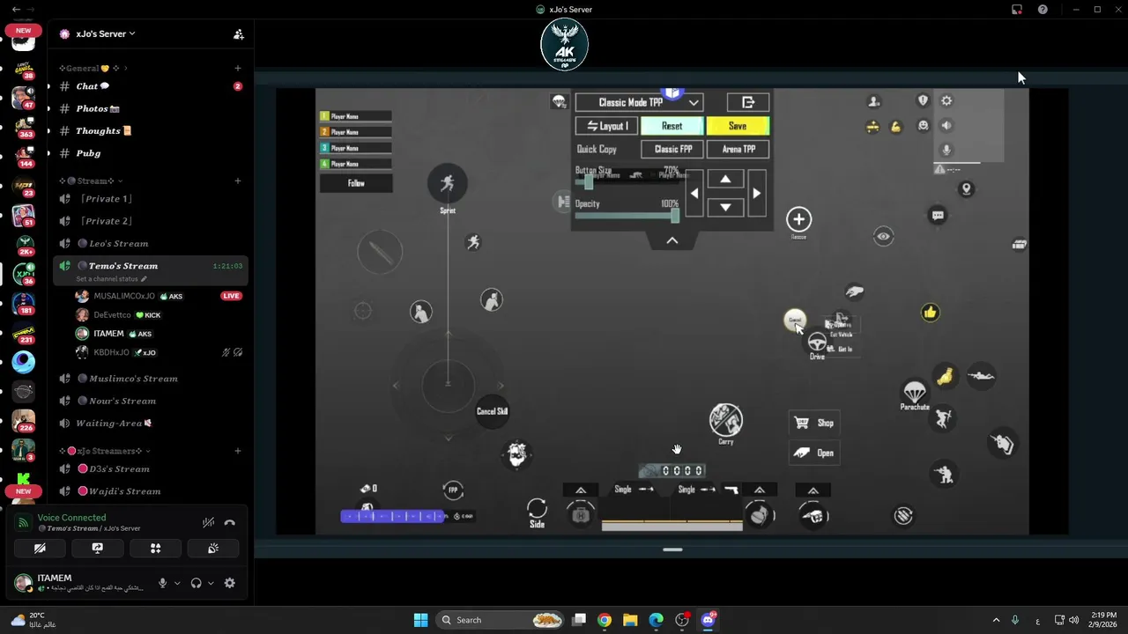Collapse the Stream channel category
This screenshot has width=1128, height=634.
(x=91, y=181)
